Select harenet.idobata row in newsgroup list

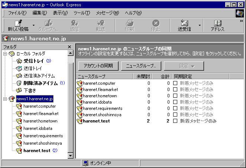(x=145, y=102)
